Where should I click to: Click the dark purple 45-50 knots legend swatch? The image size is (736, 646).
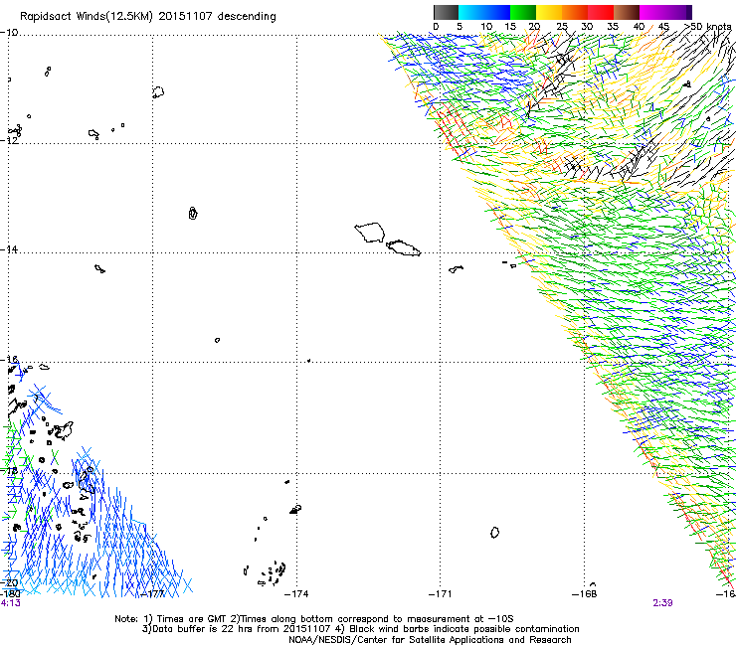(678, 12)
